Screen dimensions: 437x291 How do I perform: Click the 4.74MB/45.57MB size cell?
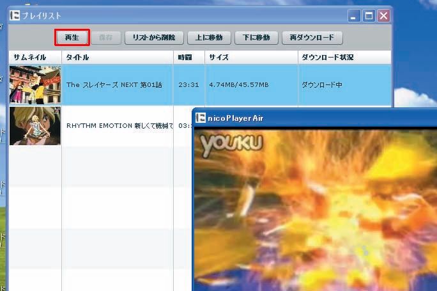point(251,85)
